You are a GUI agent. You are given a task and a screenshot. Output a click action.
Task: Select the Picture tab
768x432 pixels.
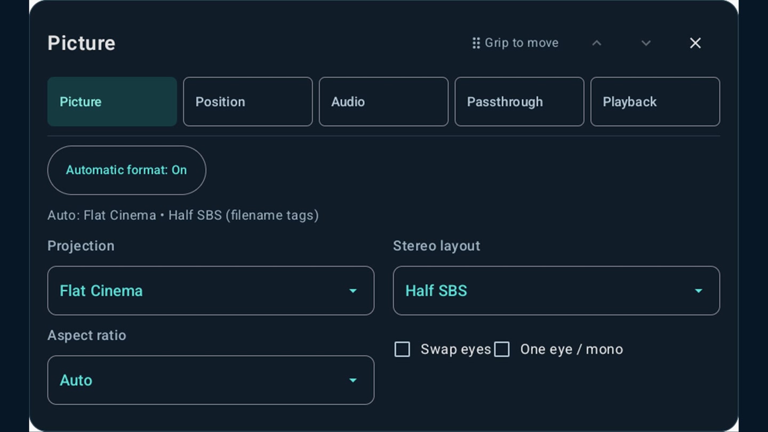pyautogui.click(x=112, y=102)
